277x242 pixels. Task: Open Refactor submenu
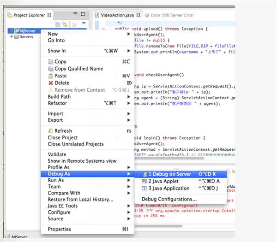tap(87, 103)
